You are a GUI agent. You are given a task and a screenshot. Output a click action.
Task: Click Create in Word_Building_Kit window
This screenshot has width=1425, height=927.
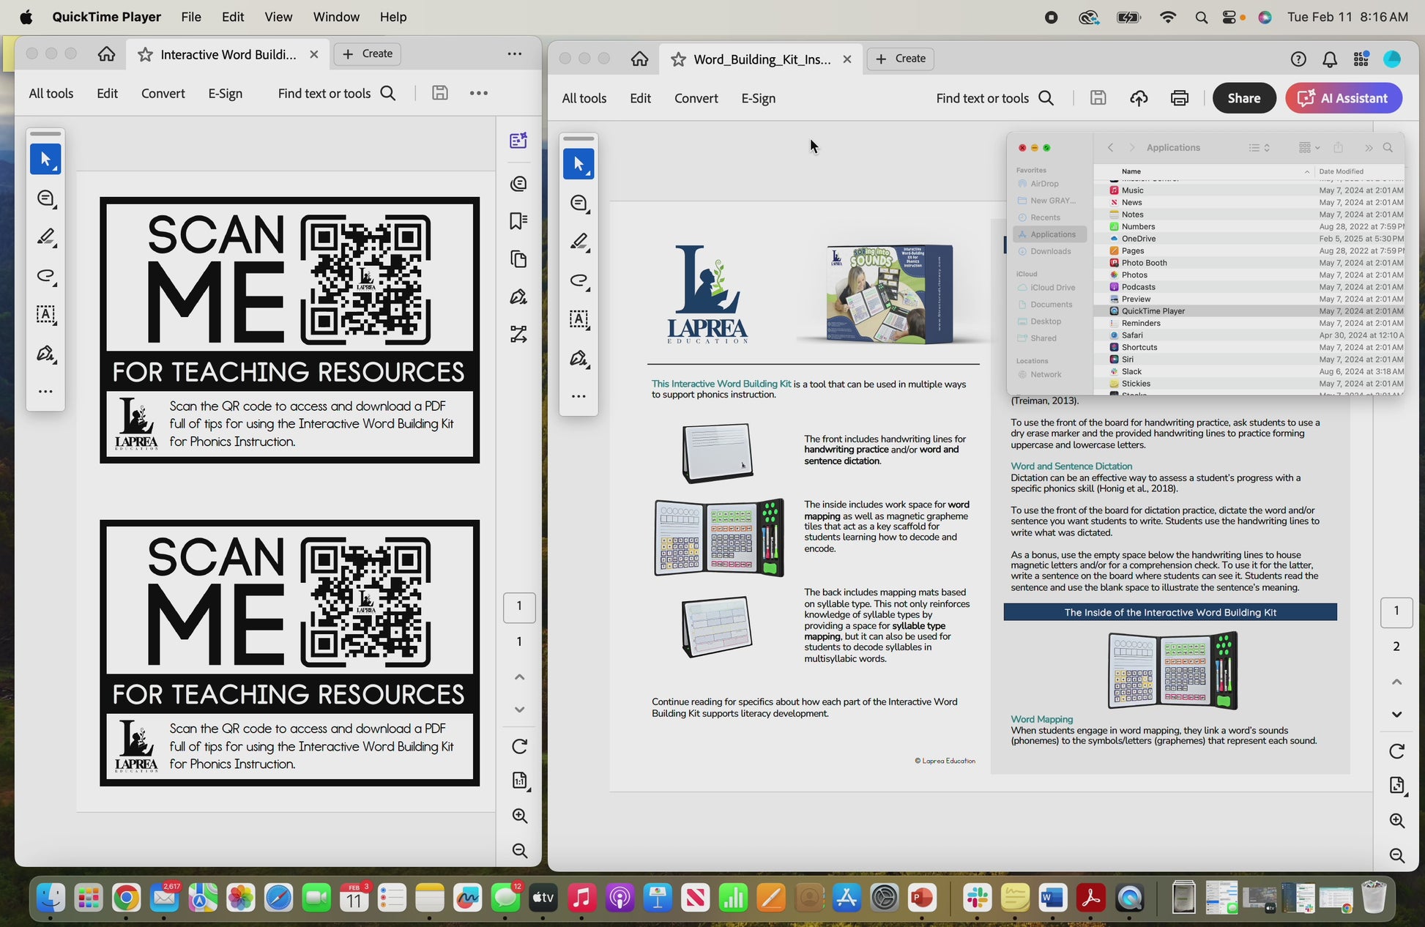coord(900,59)
